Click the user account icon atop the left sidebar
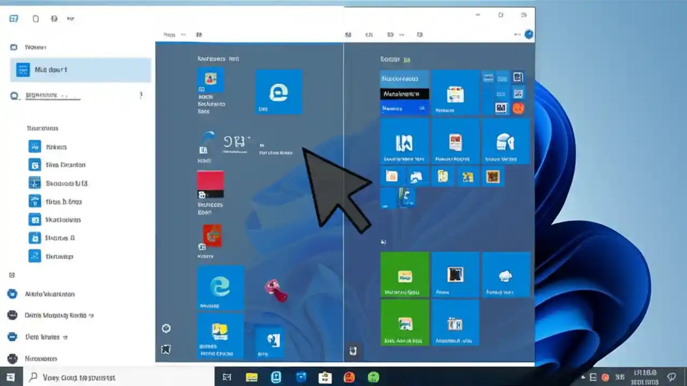 (13, 47)
